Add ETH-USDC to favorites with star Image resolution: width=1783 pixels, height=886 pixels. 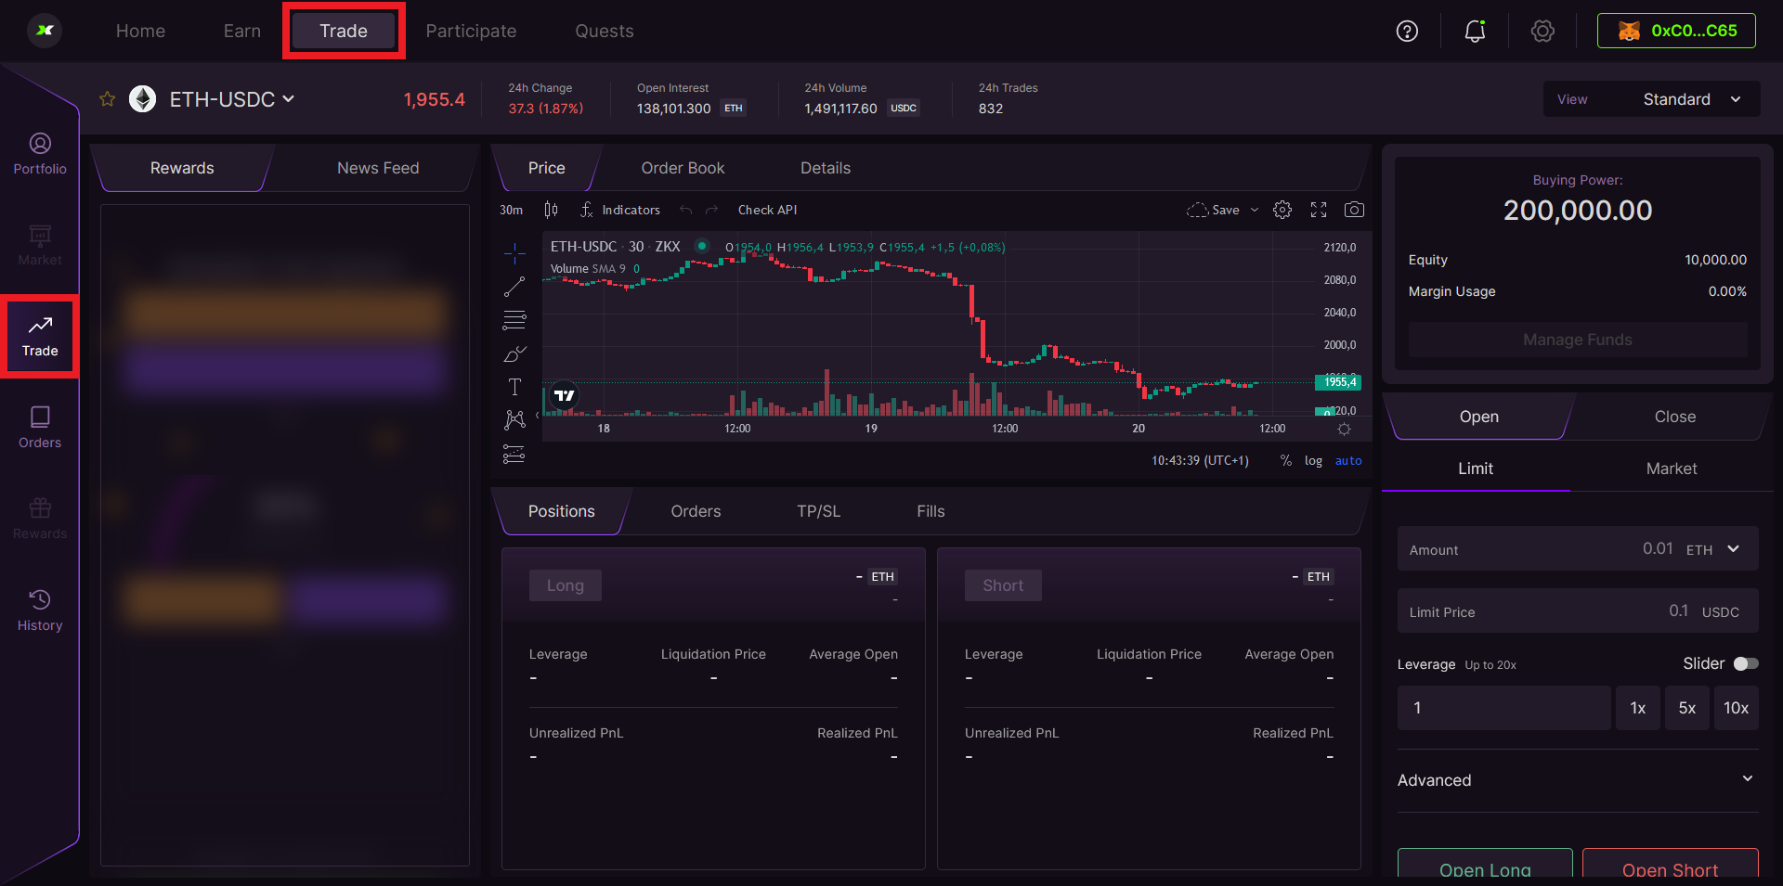click(x=108, y=99)
